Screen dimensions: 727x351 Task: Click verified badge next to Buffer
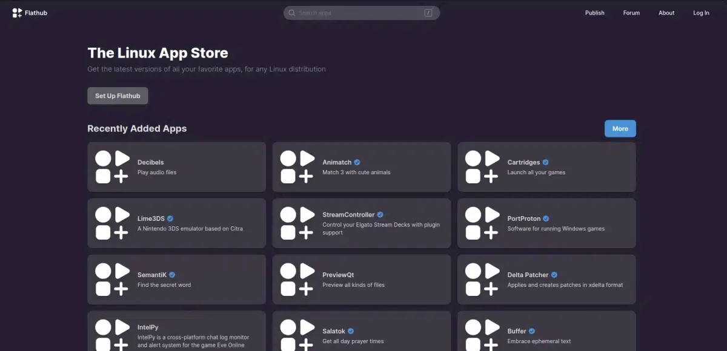532,331
